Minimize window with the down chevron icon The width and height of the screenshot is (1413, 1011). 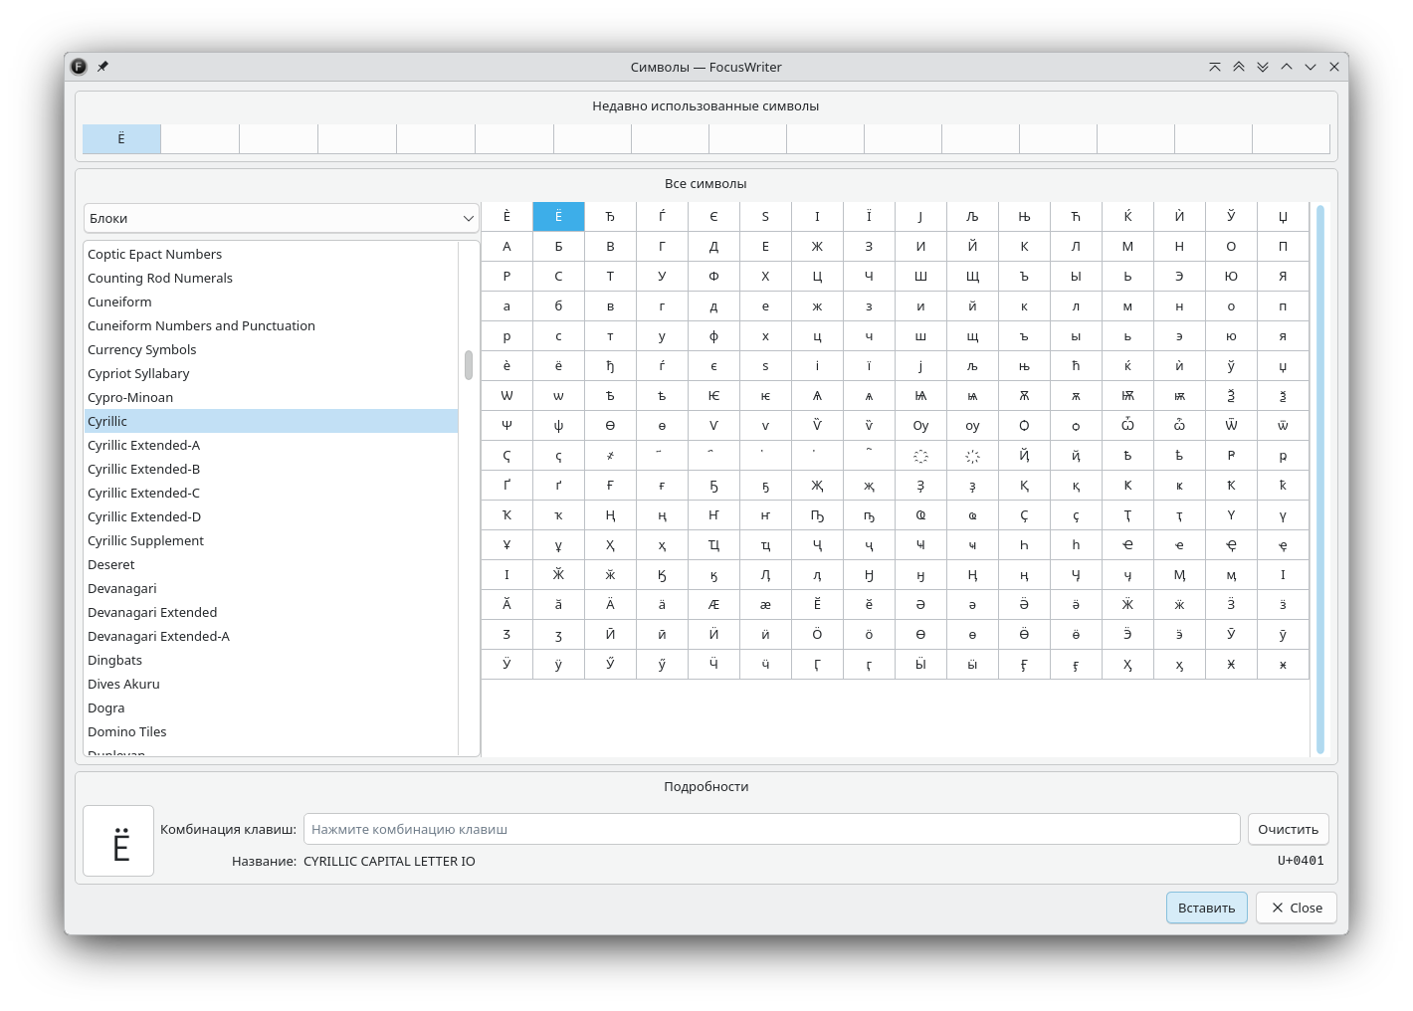click(1311, 67)
